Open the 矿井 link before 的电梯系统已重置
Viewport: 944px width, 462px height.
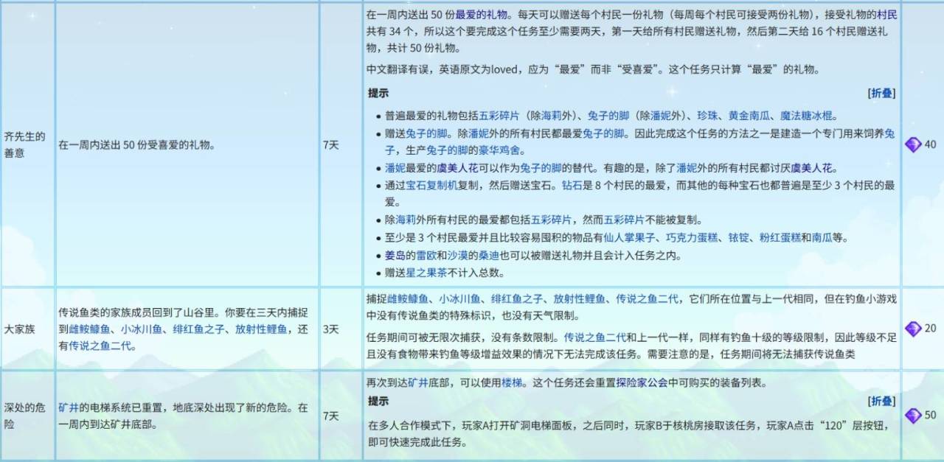(69, 407)
